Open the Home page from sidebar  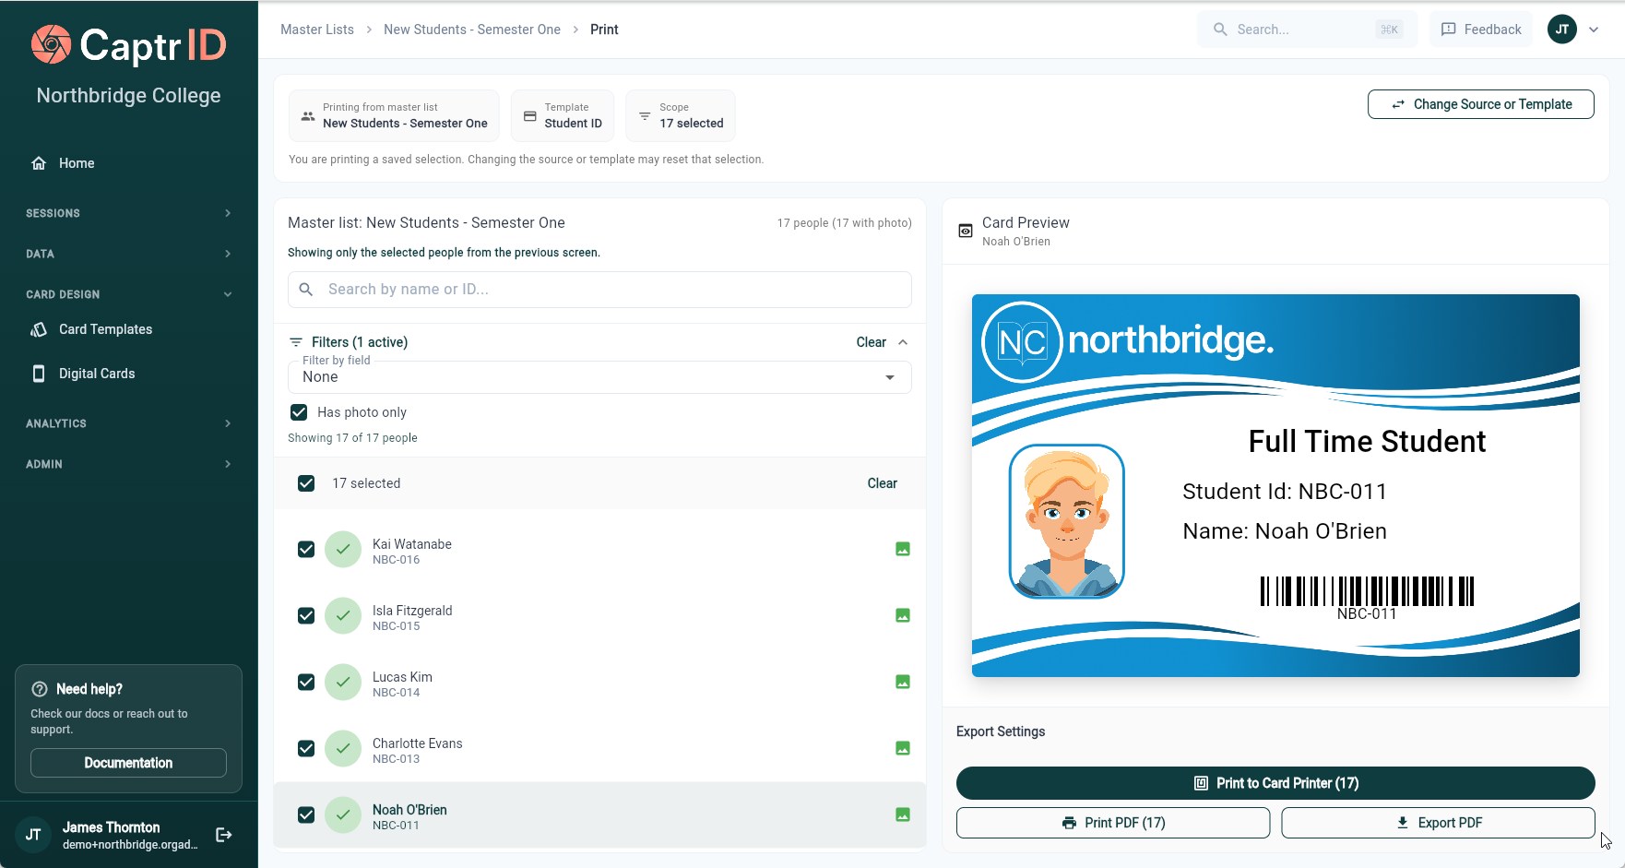[x=77, y=163]
